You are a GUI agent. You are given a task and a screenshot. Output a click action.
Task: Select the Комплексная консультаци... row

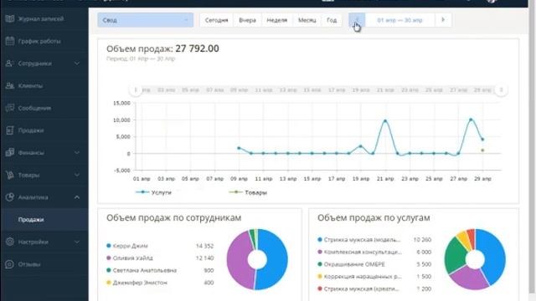click(x=374, y=253)
